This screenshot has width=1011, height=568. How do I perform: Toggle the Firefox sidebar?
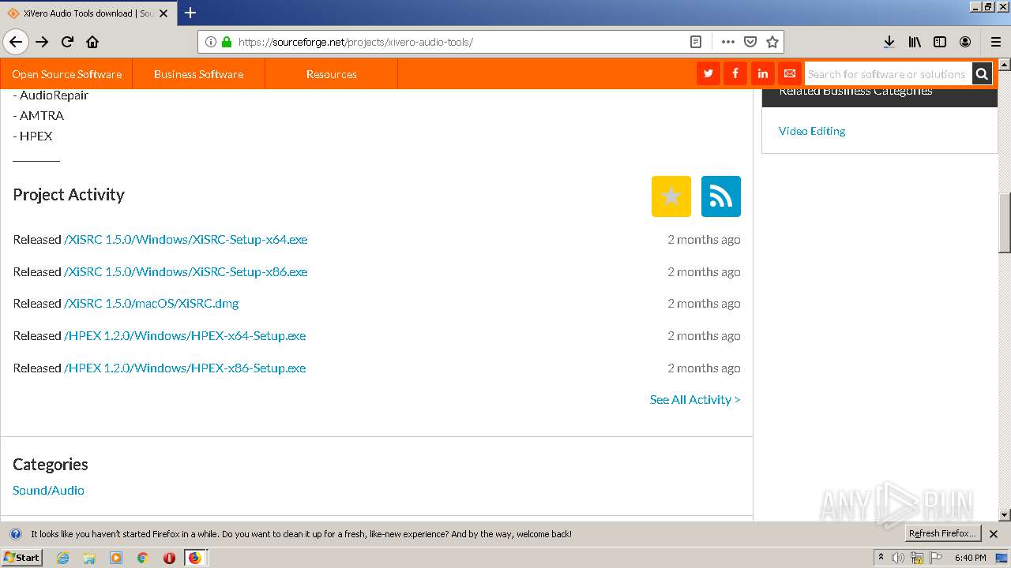(940, 42)
